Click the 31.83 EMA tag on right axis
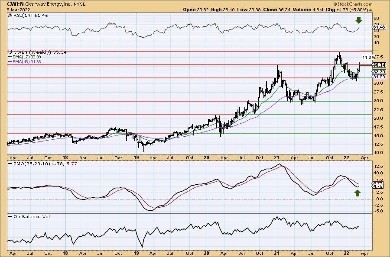 click(x=379, y=77)
